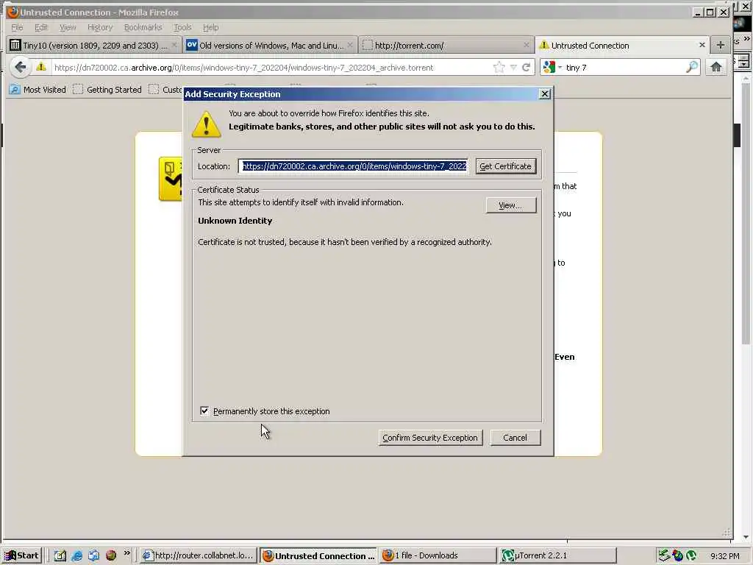The height and width of the screenshot is (565, 753).
Task: Go back with the back arrow
Action: pos(20,67)
